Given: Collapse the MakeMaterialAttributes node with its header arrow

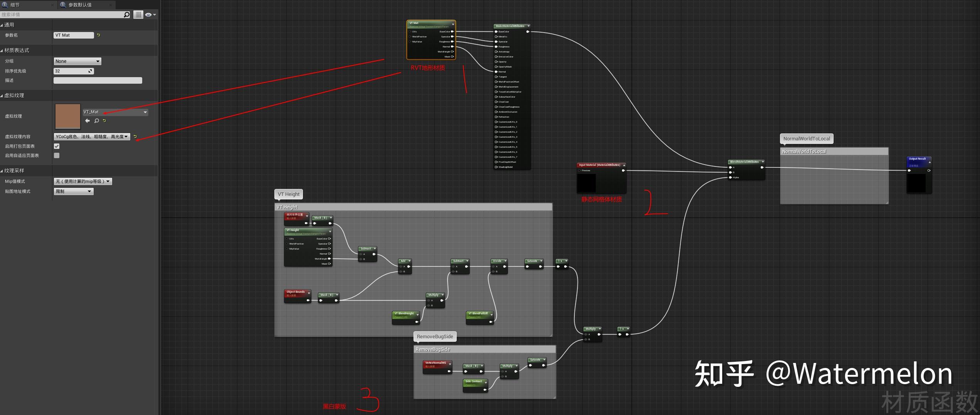Looking at the screenshot, I should tap(529, 26).
